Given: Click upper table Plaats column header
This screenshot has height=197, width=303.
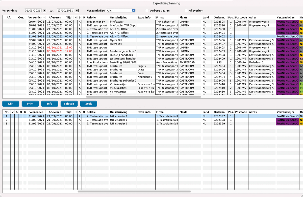Looking at the screenshot, I should (190, 18).
